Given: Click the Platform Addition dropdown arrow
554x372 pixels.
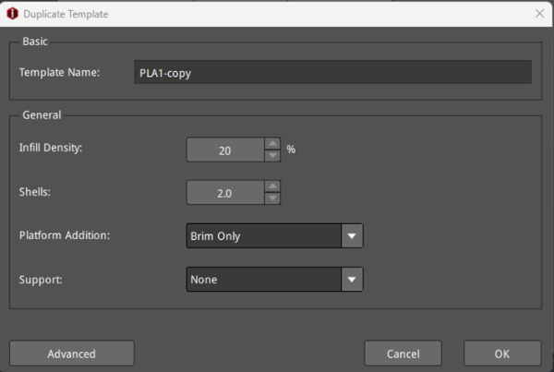Looking at the screenshot, I should (x=351, y=236).
